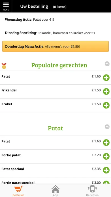
Task: Tap the Woensdag Actie promotion text
Action: (29, 20)
